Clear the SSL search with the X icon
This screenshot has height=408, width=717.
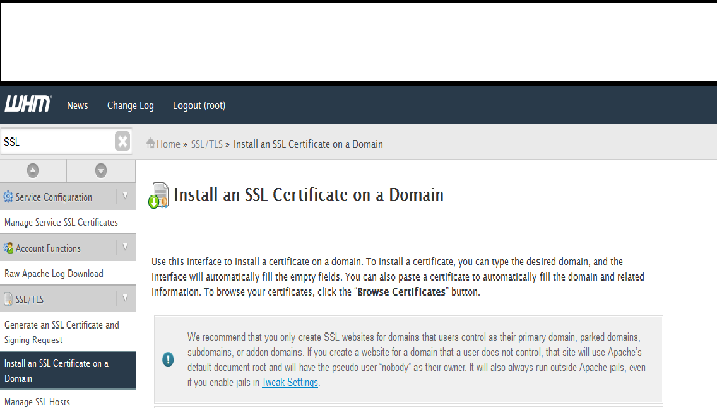[x=122, y=141]
